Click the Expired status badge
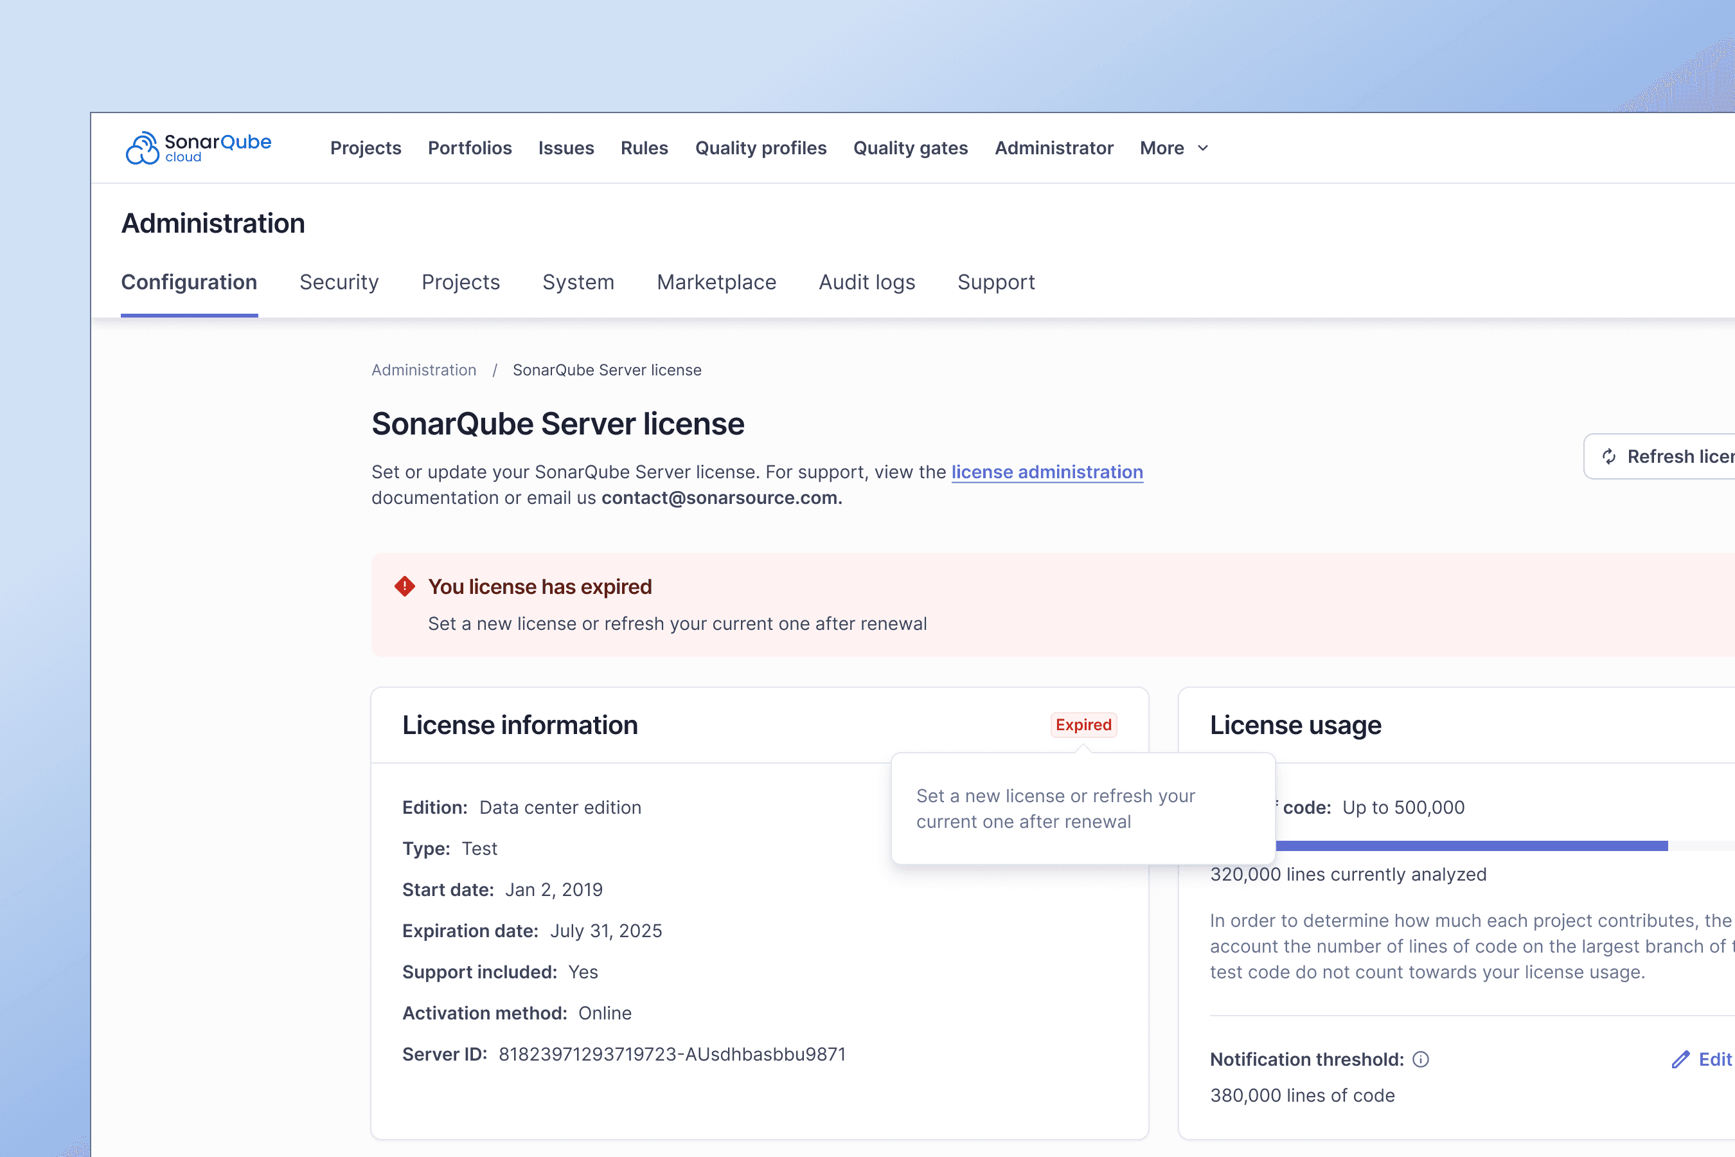 1083,724
